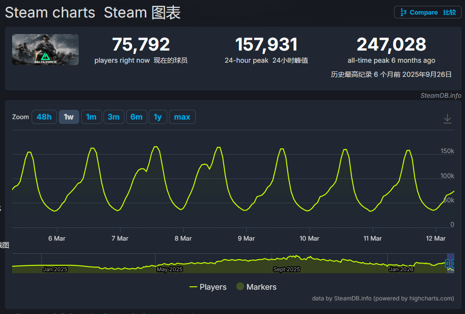Toggle the Markers legend item
This screenshot has width=465, height=314.
pos(256,287)
